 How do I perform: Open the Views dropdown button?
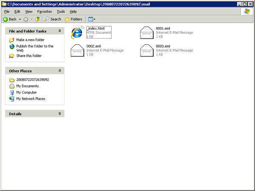pos(92,20)
